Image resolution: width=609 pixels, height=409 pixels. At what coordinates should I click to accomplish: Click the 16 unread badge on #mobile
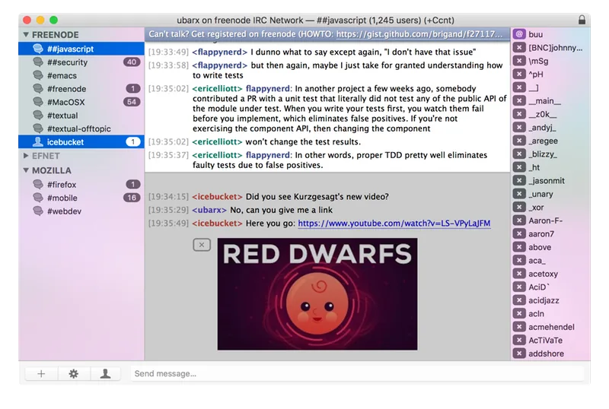(132, 198)
